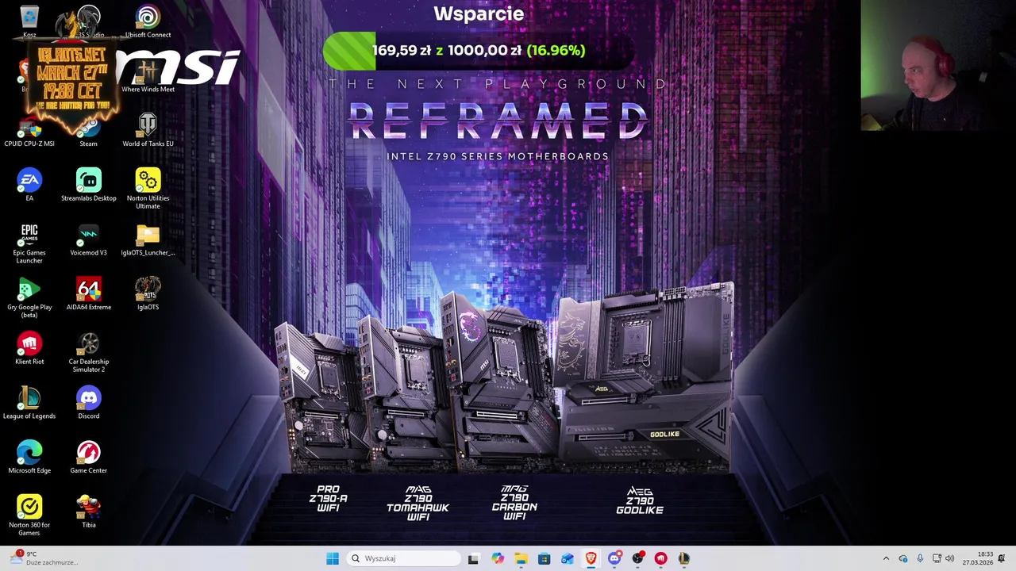Viewport: 1016px width, 571px height.
Task: Switch to Discord in the taskbar
Action: click(x=614, y=558)
